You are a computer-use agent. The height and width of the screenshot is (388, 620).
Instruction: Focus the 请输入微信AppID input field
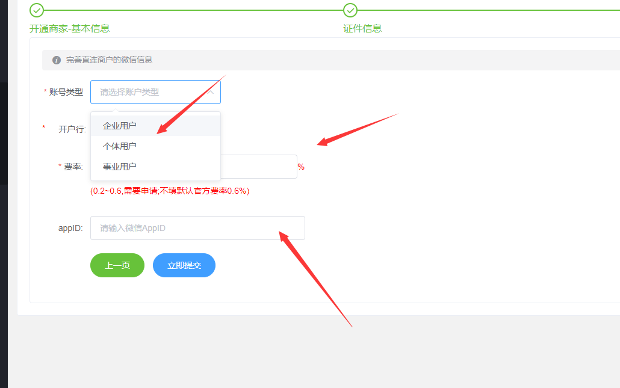197,228
